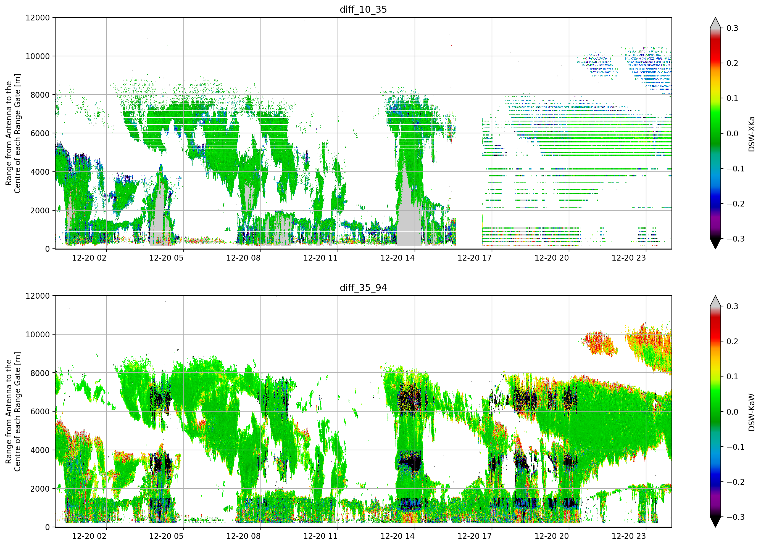Click the 0.1 tick on the DSW-KaW colorbar

coord(733,377)
